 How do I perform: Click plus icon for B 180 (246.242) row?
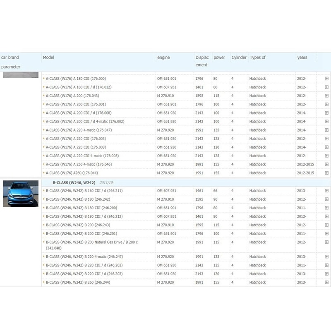(326, 199)
